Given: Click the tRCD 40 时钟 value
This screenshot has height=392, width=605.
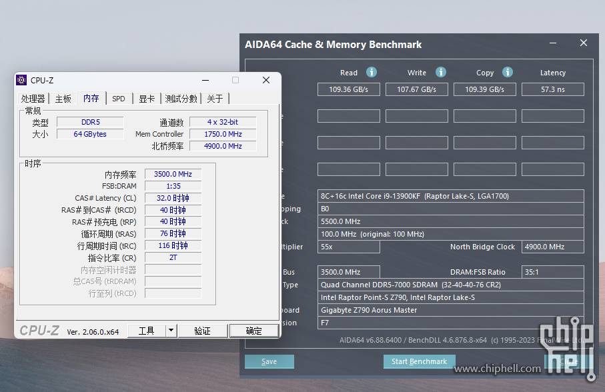Looking at the screenshot, I should [173, 210].
